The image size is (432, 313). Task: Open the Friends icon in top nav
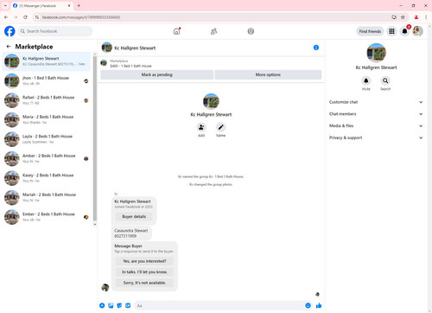point(213,31)
